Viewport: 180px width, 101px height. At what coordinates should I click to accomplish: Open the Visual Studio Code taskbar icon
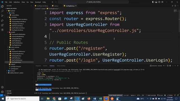(77, 98)
